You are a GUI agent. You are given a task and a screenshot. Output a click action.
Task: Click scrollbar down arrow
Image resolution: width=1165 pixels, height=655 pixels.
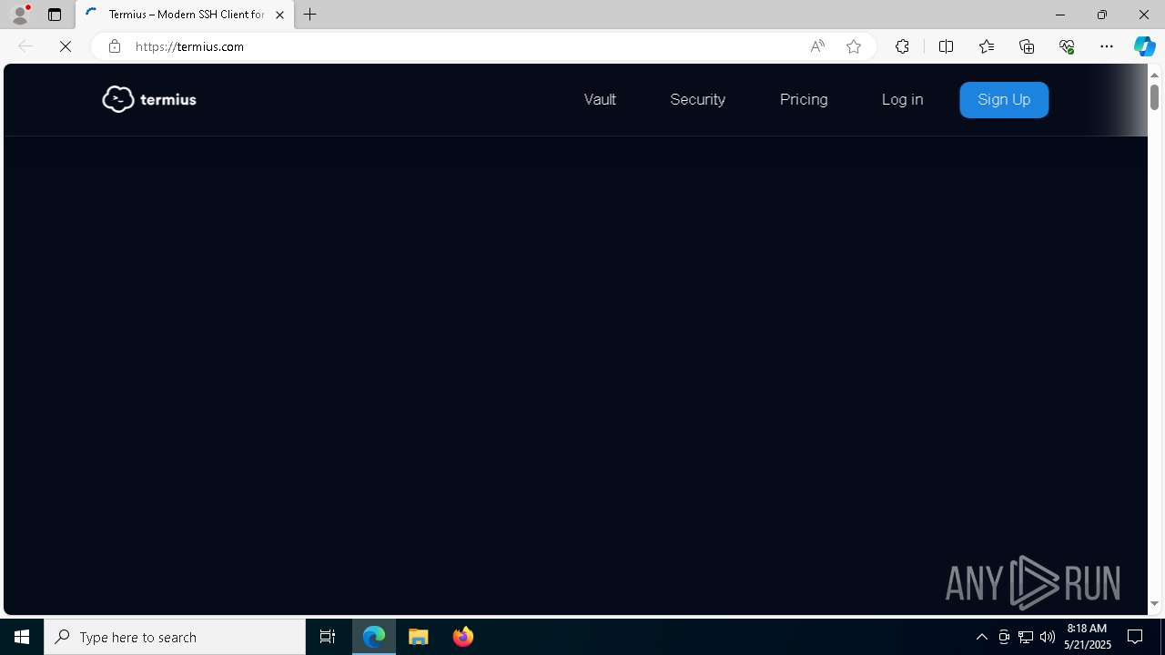tap(1154, 604)
